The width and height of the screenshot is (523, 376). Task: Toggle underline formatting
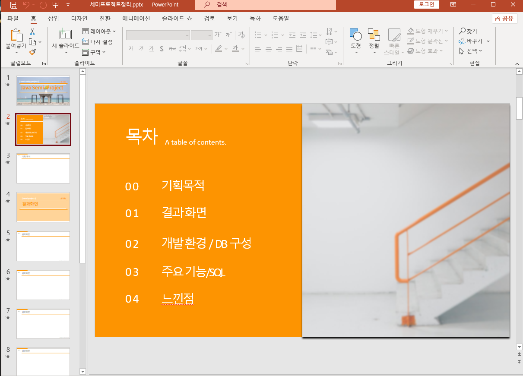click(x=151, y=48)
